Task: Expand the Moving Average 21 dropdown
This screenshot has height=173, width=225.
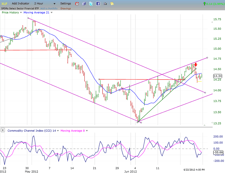Action: [52, 13]
